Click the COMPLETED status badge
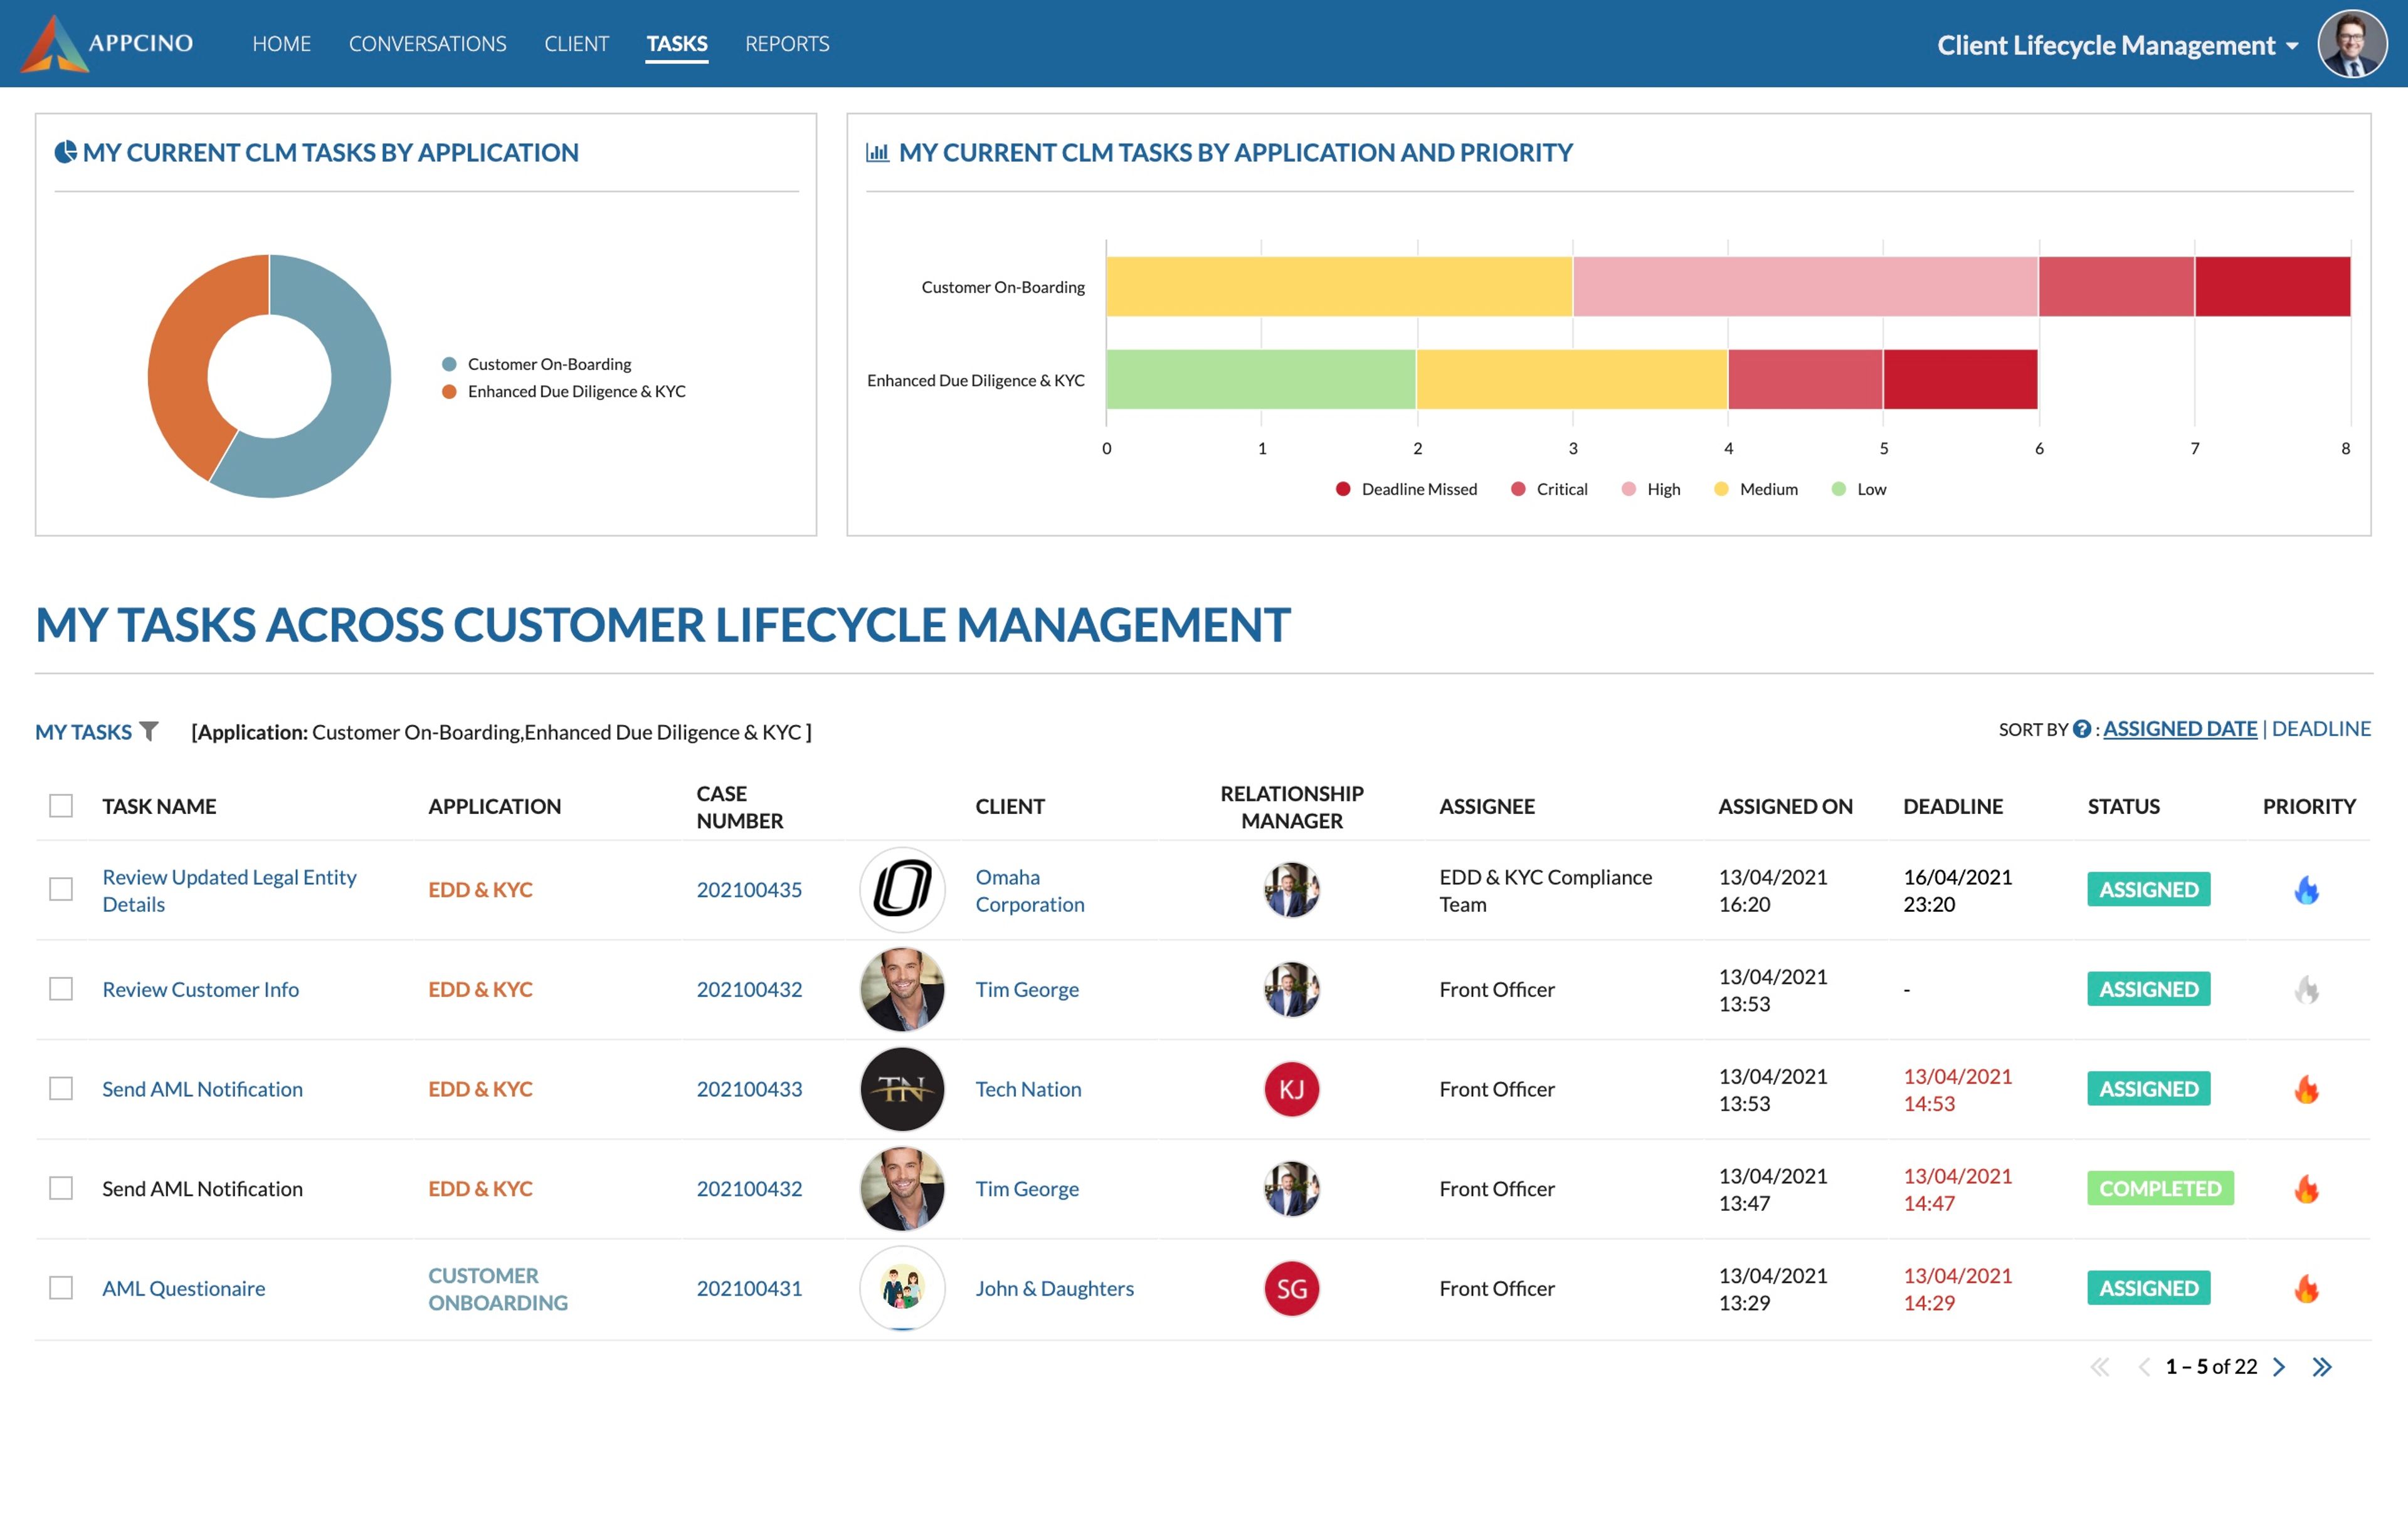The height and width of the screenshot is (1522, 2408). point(2160,1188)
